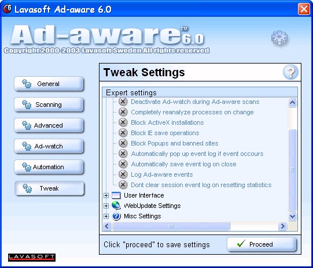Click the horizontal scrollbar right arrow
This screenshot has width=313, height=268.
(x=282, y=226)
